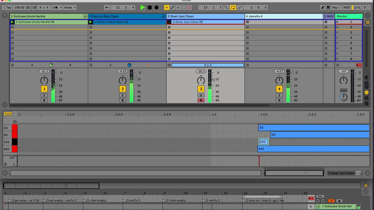Image resolution: width=374 pixels, height=210 pixels.
Task: Click Master Solo cue button
Action: 344,90
